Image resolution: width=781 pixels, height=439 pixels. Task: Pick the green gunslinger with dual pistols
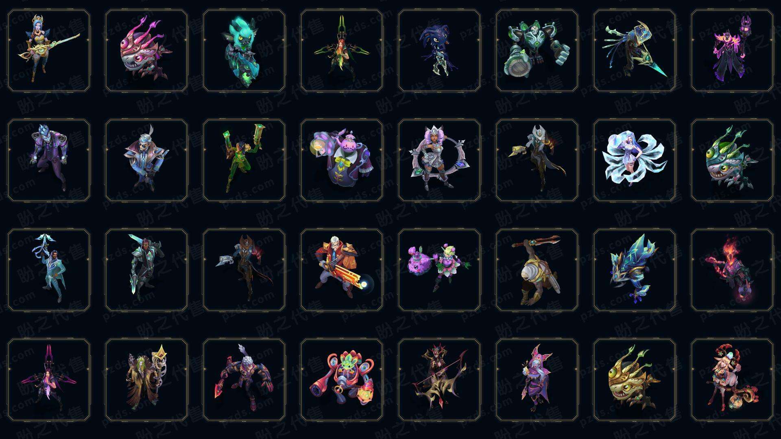tap(244, 160)
